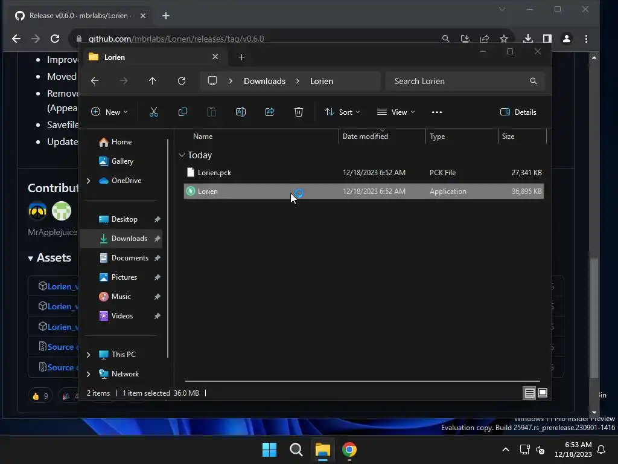This screenshot has height=464, width=618.
Task: Open Music in navigation pane
Action: 121,297
